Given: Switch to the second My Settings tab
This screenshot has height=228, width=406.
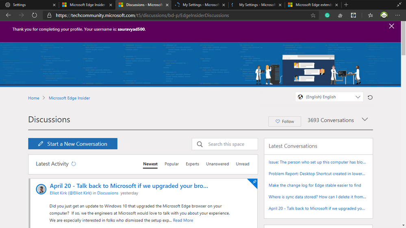Looking at the screenshot, I should click(x=257, y=5).
